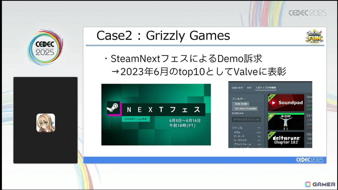The image size is (338, 190).
Task: Click the 該当数4368 result count
Action: click(x=237, y=113)
